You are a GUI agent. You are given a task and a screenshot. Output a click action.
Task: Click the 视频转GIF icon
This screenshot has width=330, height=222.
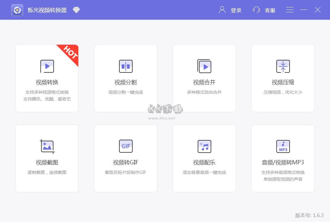coord(126,146)
